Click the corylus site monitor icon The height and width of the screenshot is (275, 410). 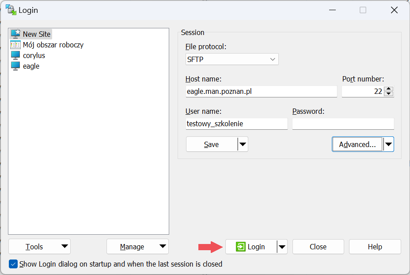point(15,55)
